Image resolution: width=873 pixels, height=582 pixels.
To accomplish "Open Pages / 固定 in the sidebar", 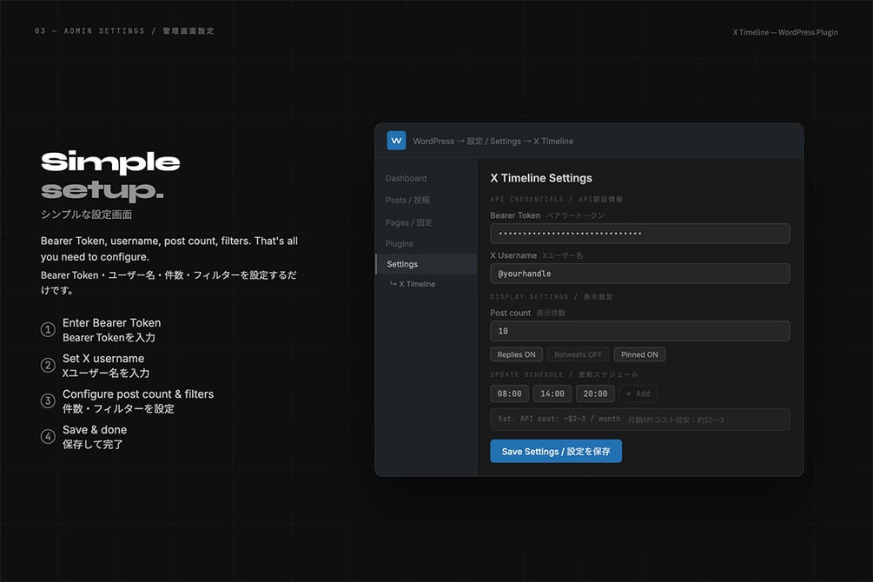I will 408,222.
